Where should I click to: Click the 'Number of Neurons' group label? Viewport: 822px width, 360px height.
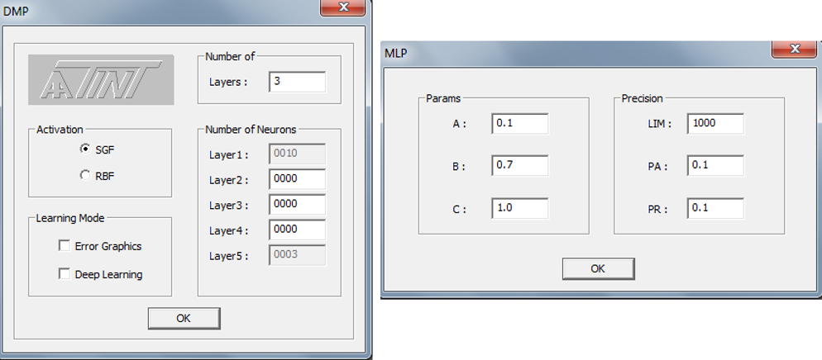click(251, 130)
